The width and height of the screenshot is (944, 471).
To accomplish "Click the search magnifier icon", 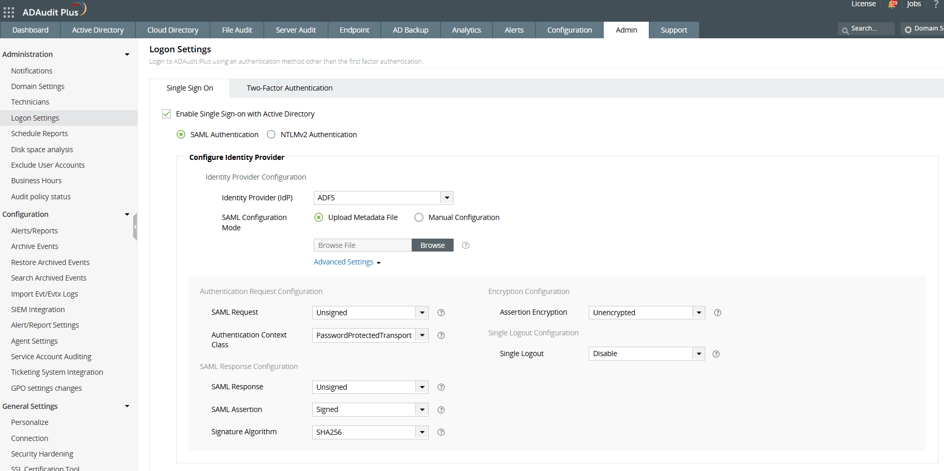I will click(845, 28).
